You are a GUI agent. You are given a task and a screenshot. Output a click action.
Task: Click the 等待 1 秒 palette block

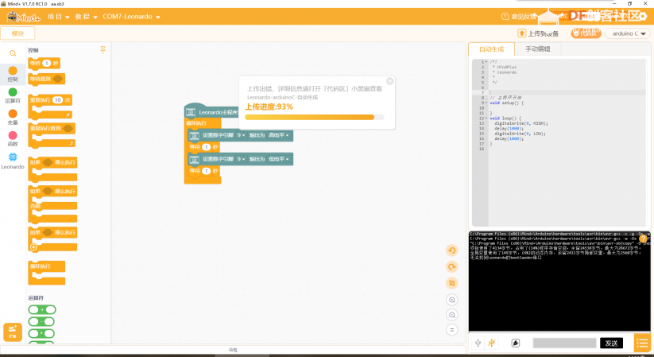[44, 64]
